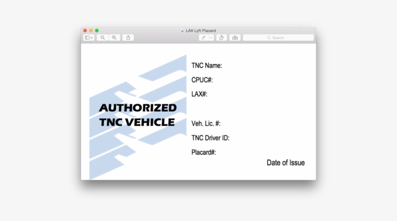This screenshot has height=221, width=397.
Task: Click the "Placard#:" label
Action: 203,152
